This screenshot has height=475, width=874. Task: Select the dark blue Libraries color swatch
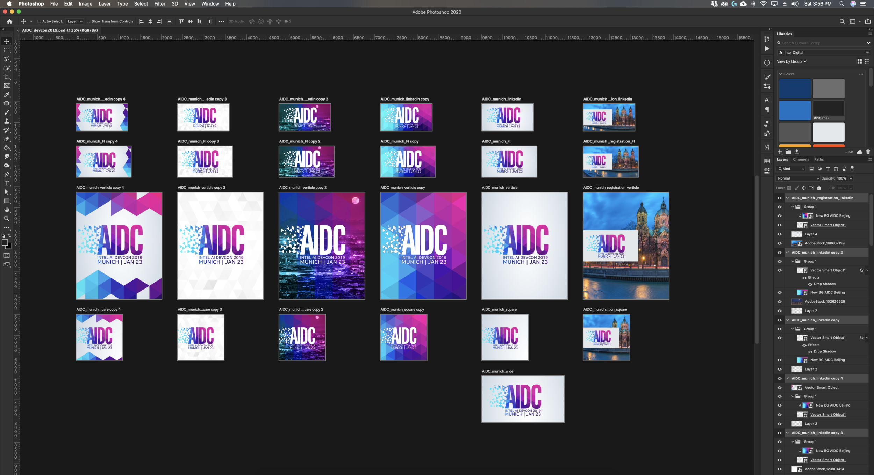tap(795, 89)
